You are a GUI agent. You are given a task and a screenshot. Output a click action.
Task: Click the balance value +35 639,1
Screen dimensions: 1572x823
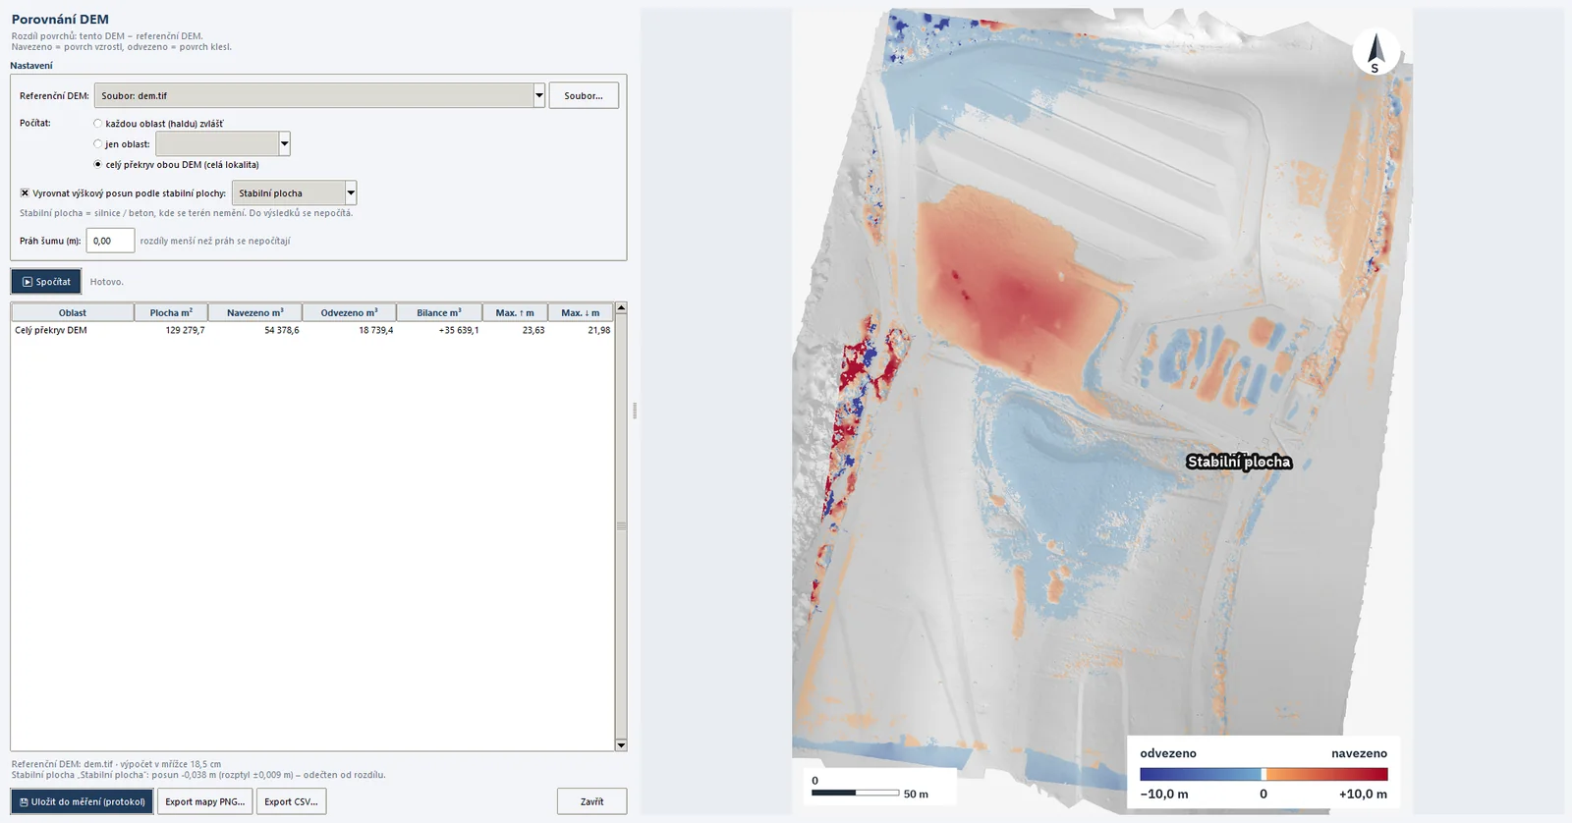click(459, 331)
